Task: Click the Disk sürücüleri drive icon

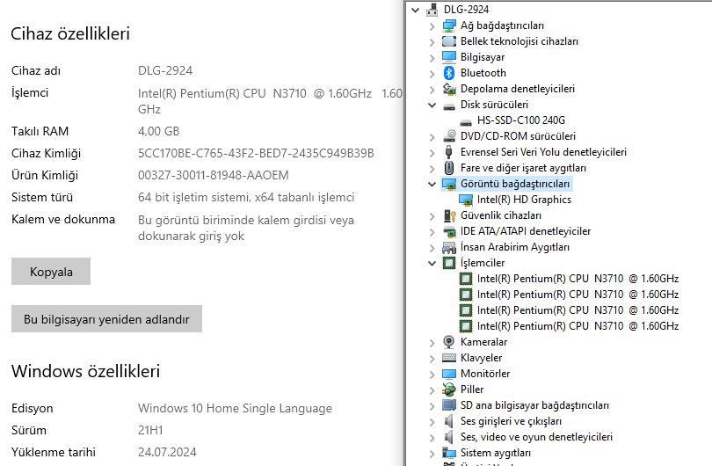Action: (x=449, y=106)
